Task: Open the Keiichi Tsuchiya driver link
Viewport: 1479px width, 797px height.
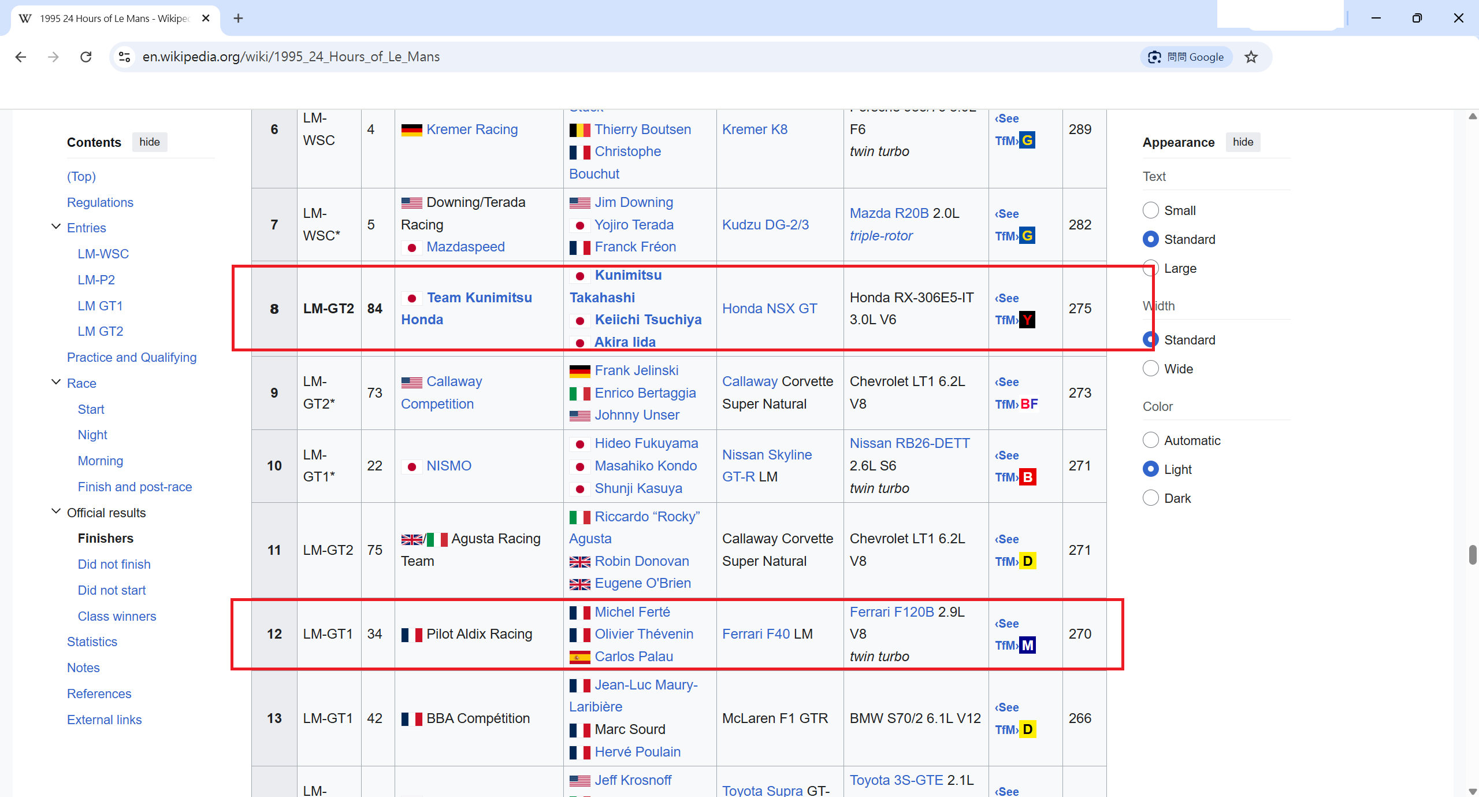Action: (648, 320)
